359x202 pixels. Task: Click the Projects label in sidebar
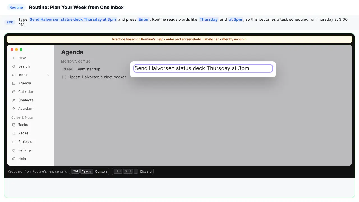pyautogui.click(x=25, y=142)
